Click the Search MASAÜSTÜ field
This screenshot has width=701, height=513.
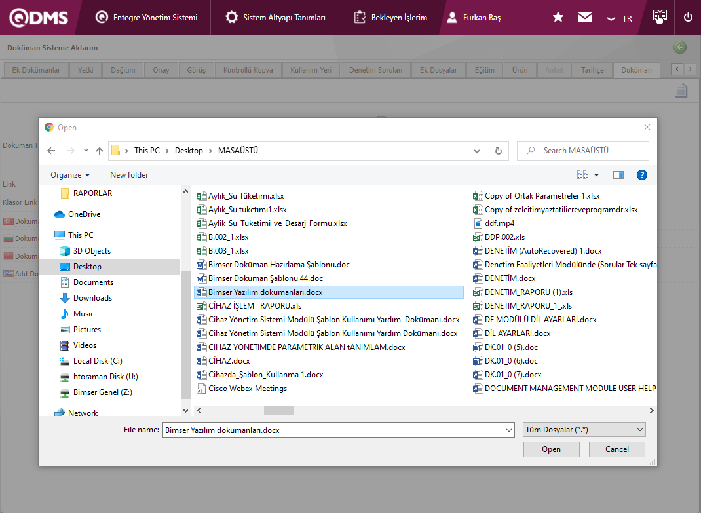pyautogui.click(x=583, y=151)
